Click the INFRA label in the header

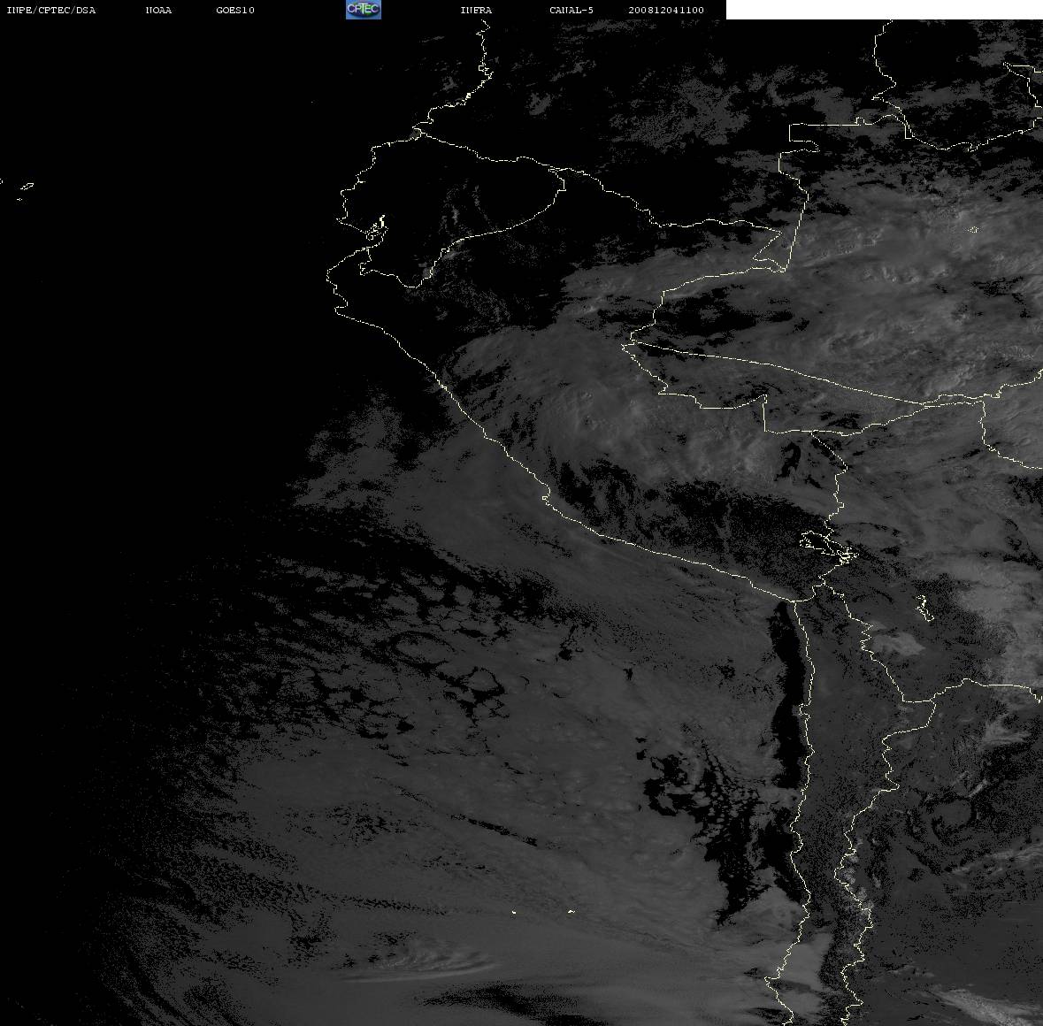[476, 10]
